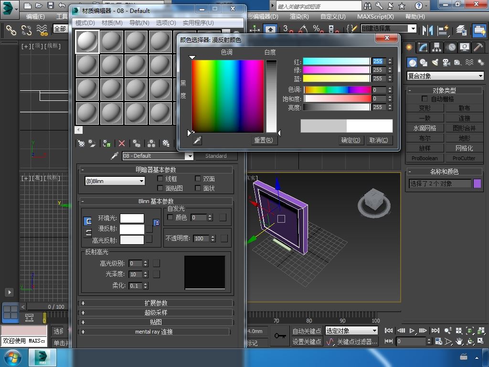Click the red X reset material icon

(x=122, y=143)
